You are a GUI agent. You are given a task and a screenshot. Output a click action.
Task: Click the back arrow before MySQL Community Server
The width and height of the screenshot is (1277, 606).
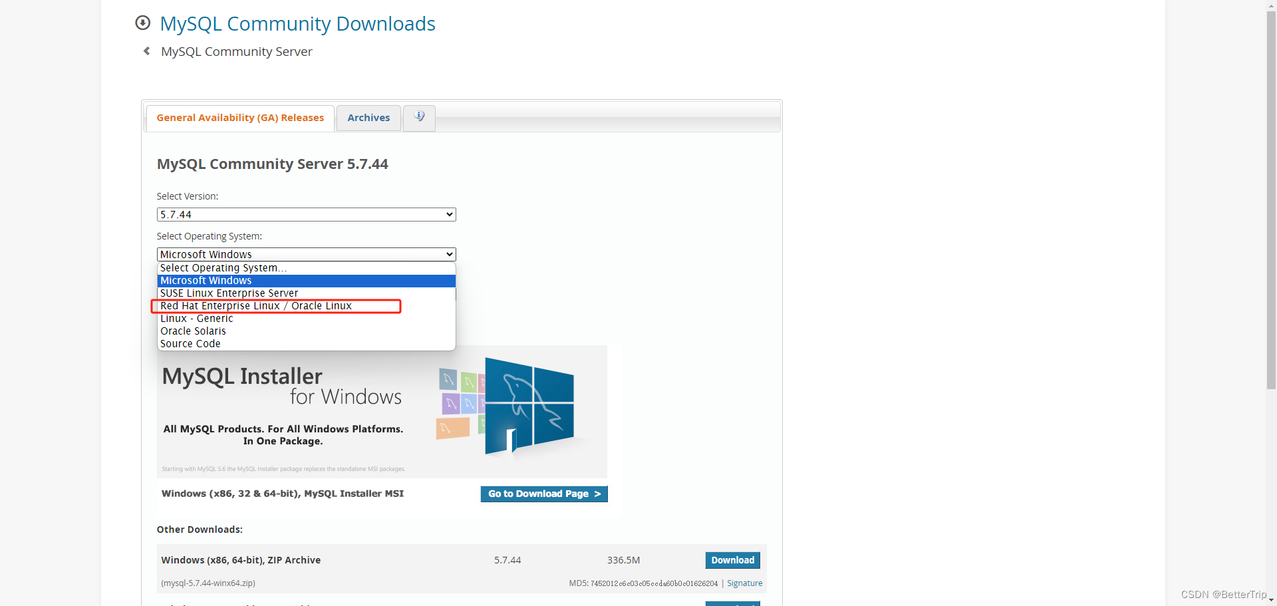coord(147,51)
